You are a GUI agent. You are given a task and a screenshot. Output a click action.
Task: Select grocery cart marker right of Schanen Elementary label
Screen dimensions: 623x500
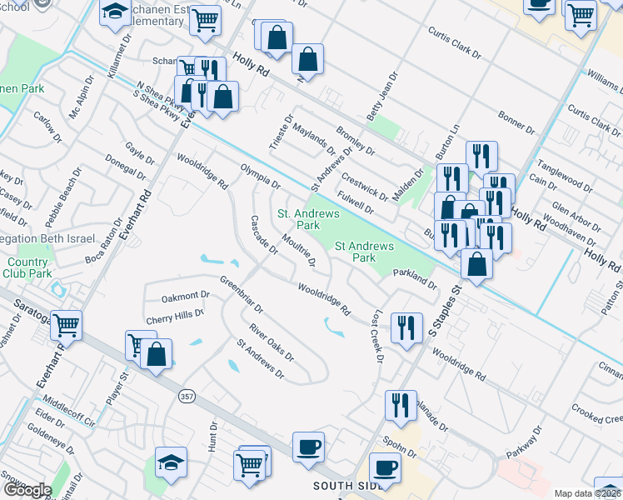205,22
